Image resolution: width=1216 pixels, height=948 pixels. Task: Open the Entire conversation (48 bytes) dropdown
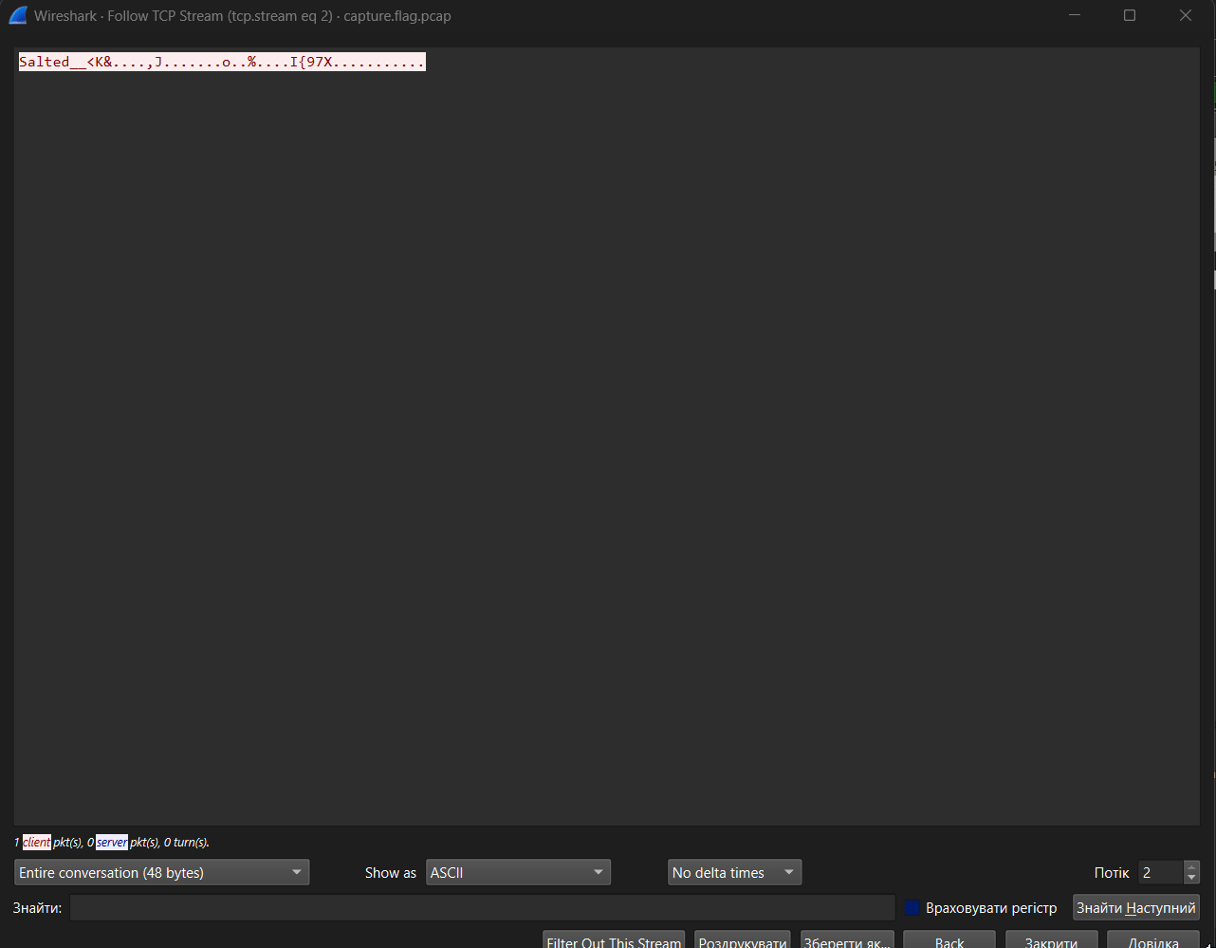point(162,872)
